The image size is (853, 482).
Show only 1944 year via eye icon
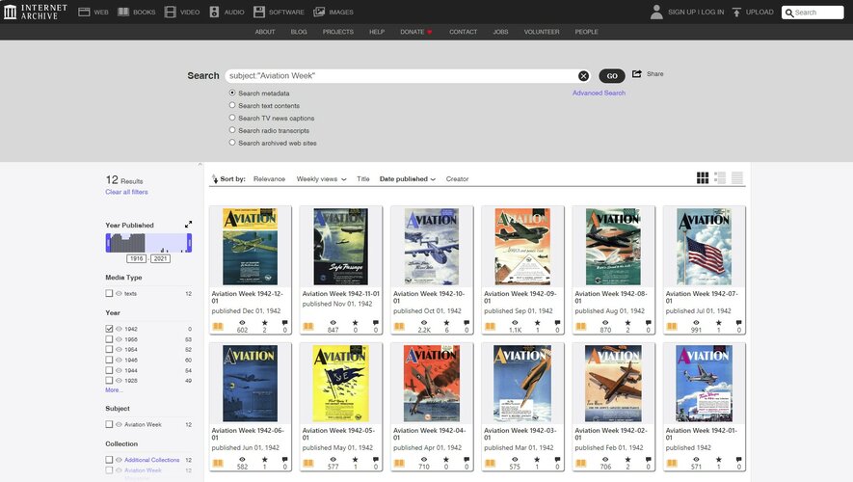[x=119, y=370]
